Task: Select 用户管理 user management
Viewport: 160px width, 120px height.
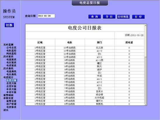Action: (11, 104)
